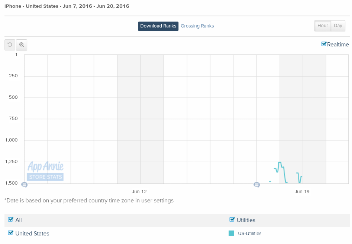Select the zoom-in magnifier icon
Screen dimensions: 352x244
click(22, 45)
